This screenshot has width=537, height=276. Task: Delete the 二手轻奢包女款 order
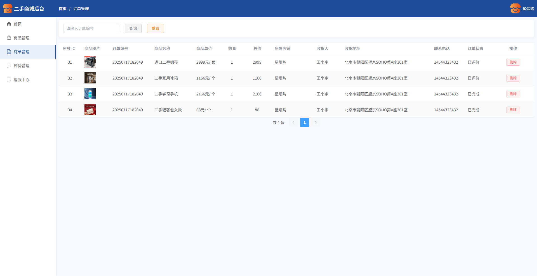(x=513, y=110)
